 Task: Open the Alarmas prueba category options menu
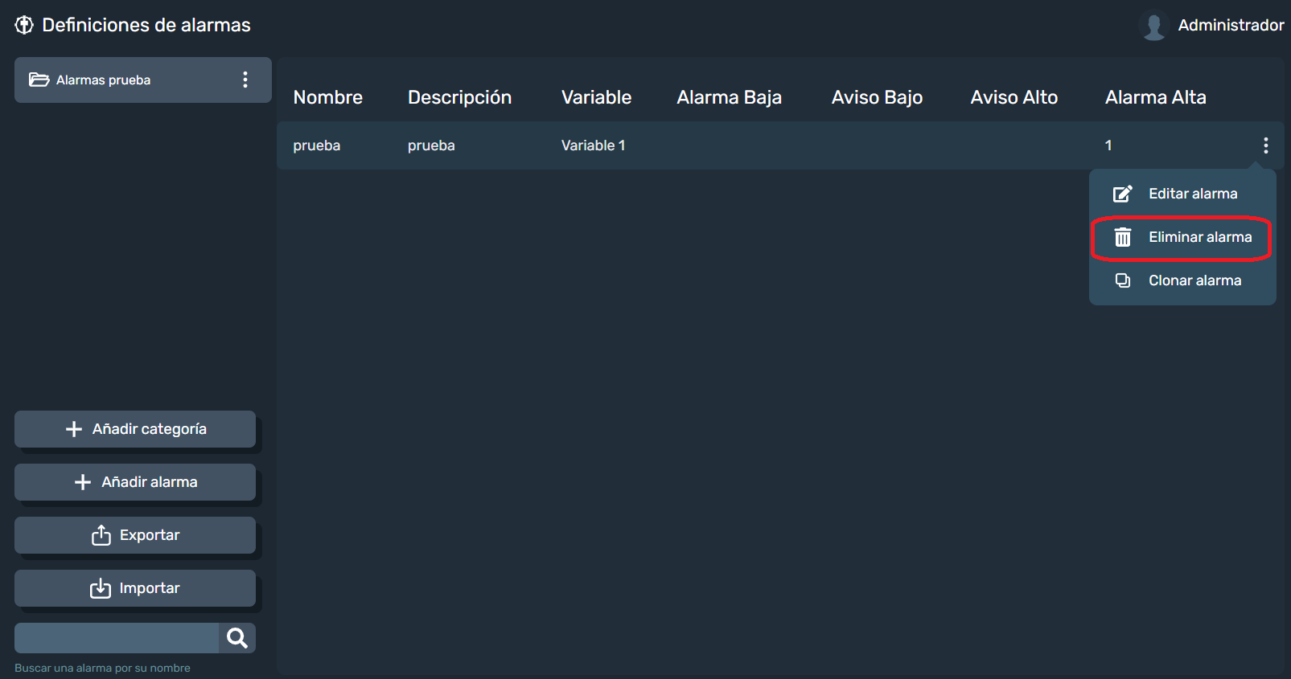245,80
